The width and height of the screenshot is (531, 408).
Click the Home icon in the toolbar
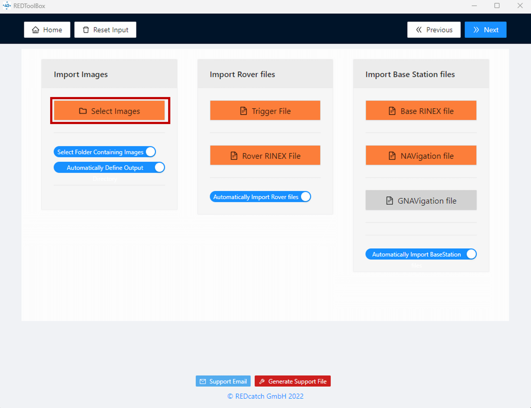pyautogui.click(x=36, y=30)
